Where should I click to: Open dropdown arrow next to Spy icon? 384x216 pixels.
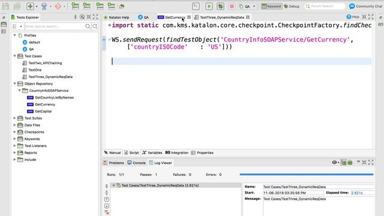click(x=50, y=7)
